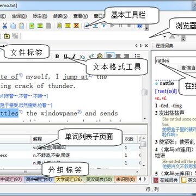Click the yellow symbol face icon
Viewport: 196px width, 196px height.
100,56
